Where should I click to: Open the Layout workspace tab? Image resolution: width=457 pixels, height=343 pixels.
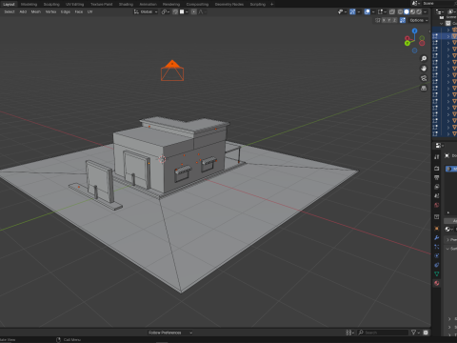pos(9,4)
